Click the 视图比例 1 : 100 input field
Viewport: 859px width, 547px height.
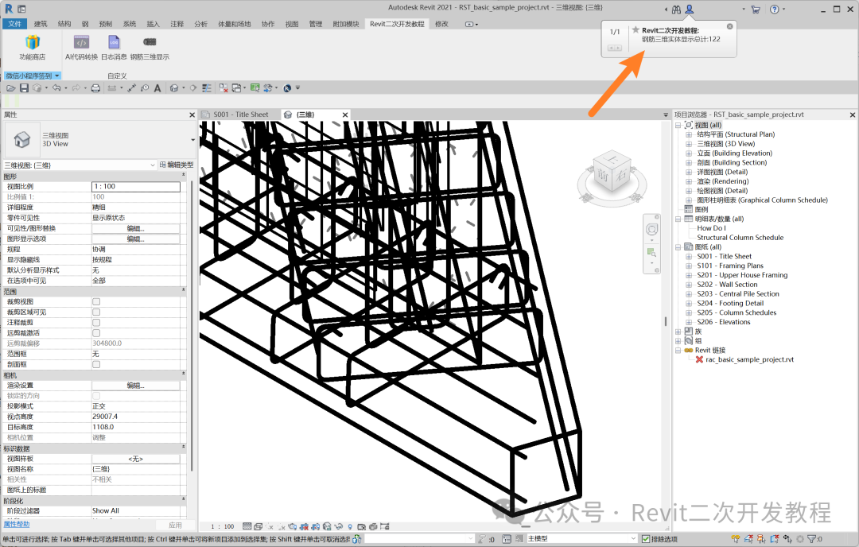[136, 187]
